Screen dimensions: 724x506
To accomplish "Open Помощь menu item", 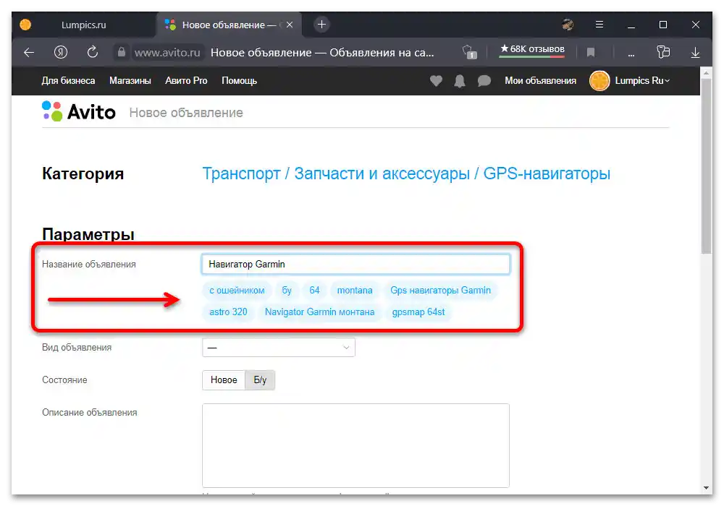I will [239, 81].
